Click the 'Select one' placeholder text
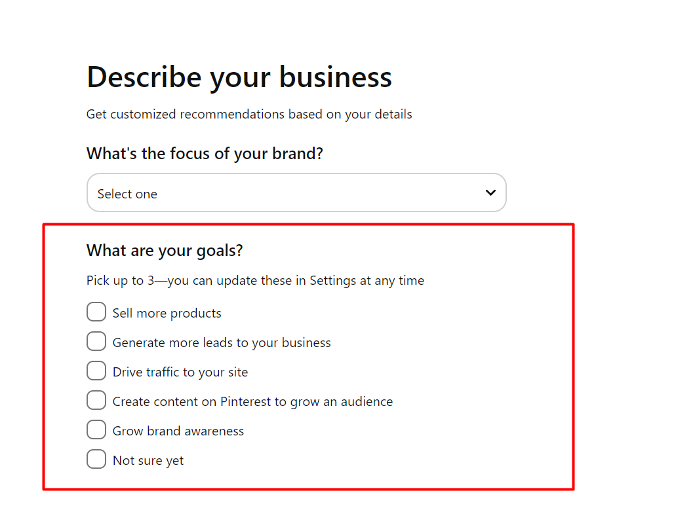Image resolution: width=695 pixels, height=512 pixels. (127, 194)
